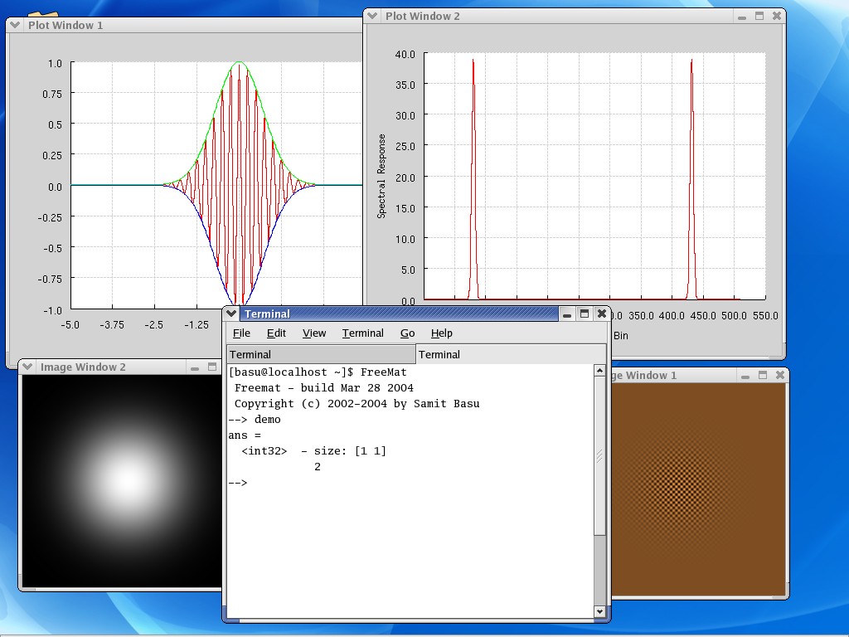Click the Image Window 1 title bar
Viewport: 849px width, 637px height.
coord(674,376)
